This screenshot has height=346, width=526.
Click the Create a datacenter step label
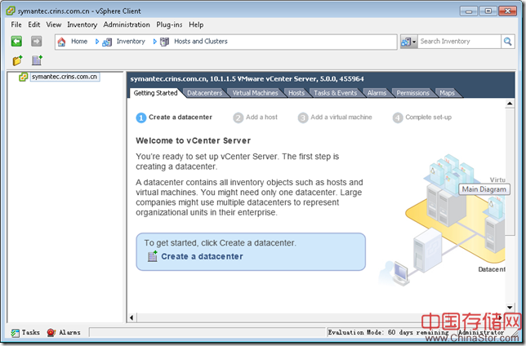point(181,117)
